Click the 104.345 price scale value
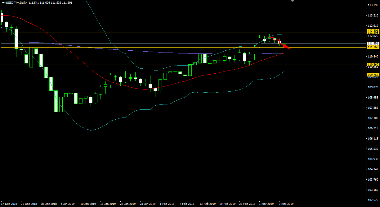Viewport: 380px width, 207px height. [373, 169]
